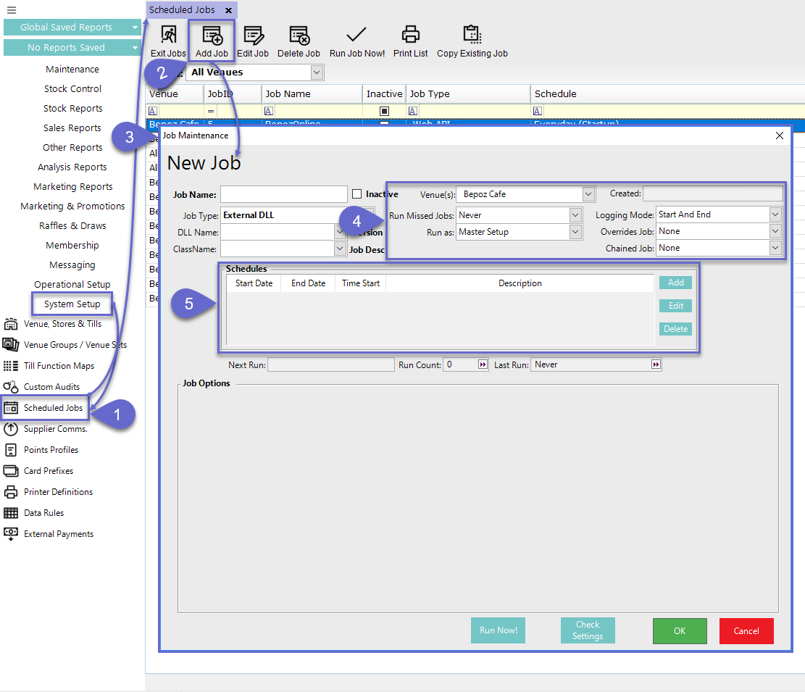Click the Edit Job toolbar icon
805x692 pixels.
coord(253,36)
